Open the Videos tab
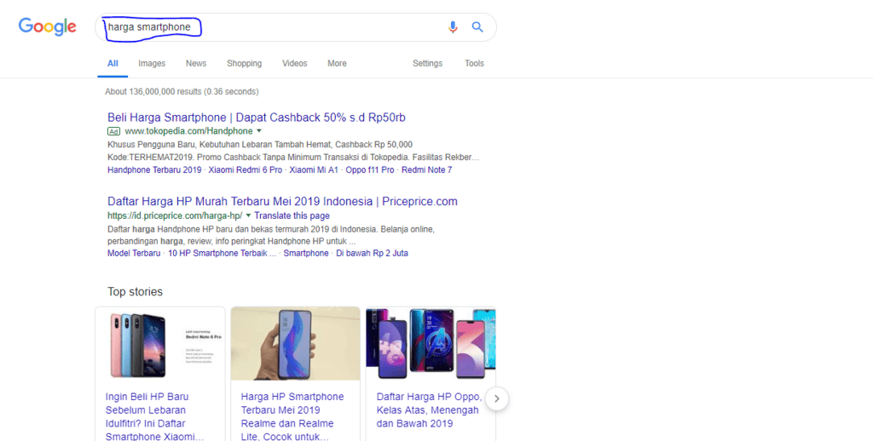Image resolution: width=873 pixels, height=441 pixels. point(294,63)
